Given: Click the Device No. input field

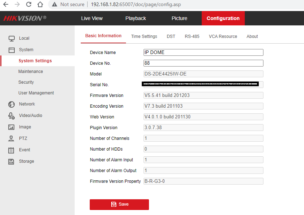Looking at the screenshot, I should click(x=203, y=63).
